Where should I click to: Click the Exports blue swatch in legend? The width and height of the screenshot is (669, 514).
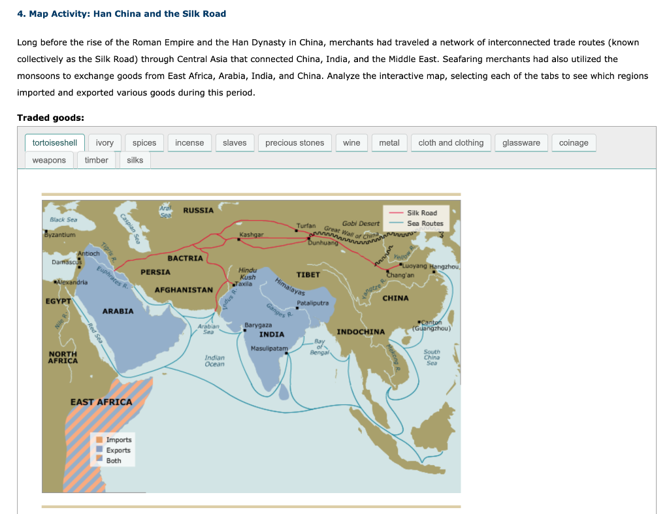[x=99, y=449]
